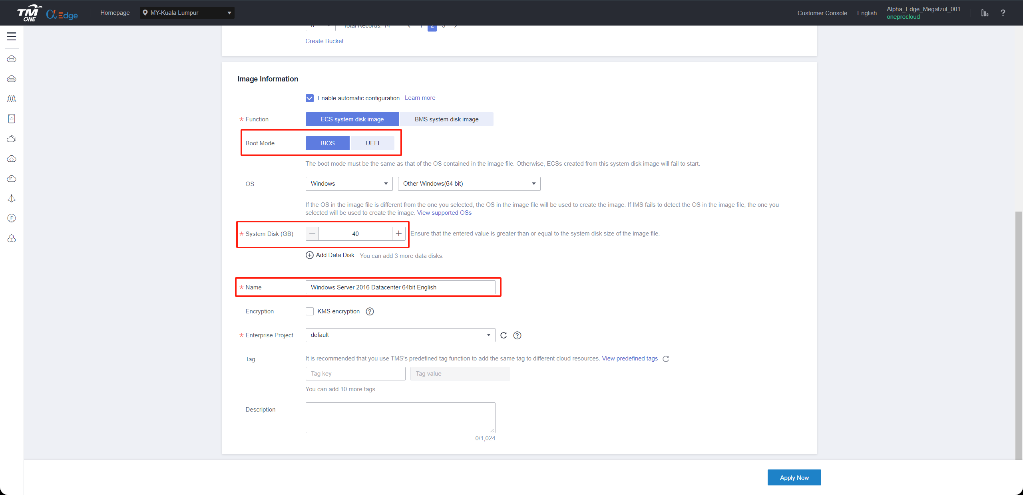1023x495 pixels.
Task: Toggle the Enable automatic configuration checkbox
Action: pyautogui.click(x=309, y=98)
